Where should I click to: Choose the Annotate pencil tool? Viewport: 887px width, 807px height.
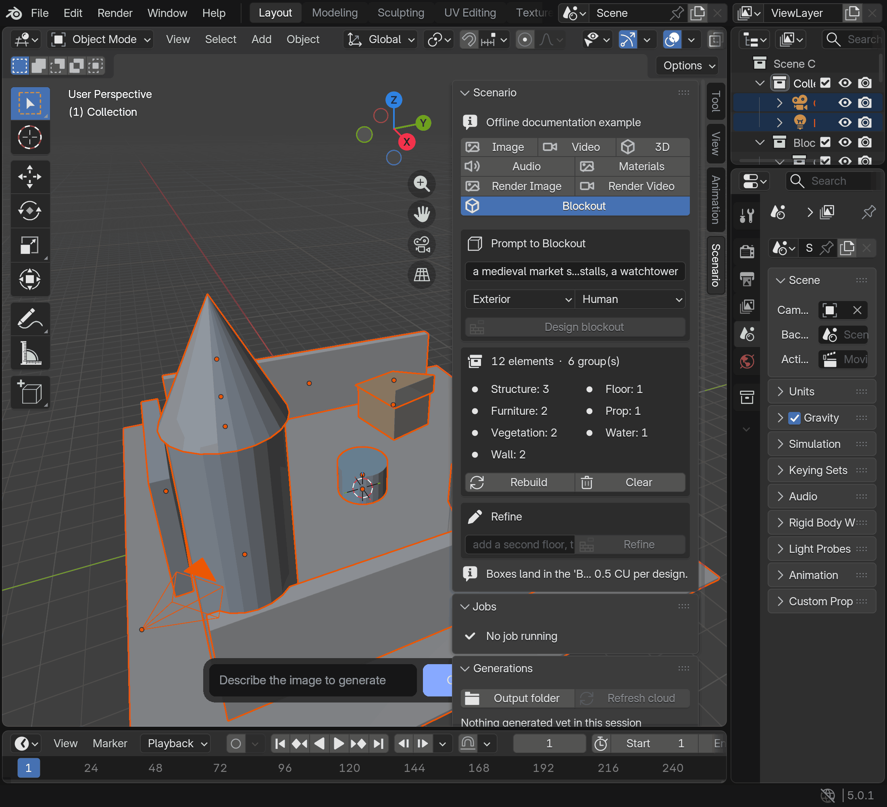click(x=30, y=319)
